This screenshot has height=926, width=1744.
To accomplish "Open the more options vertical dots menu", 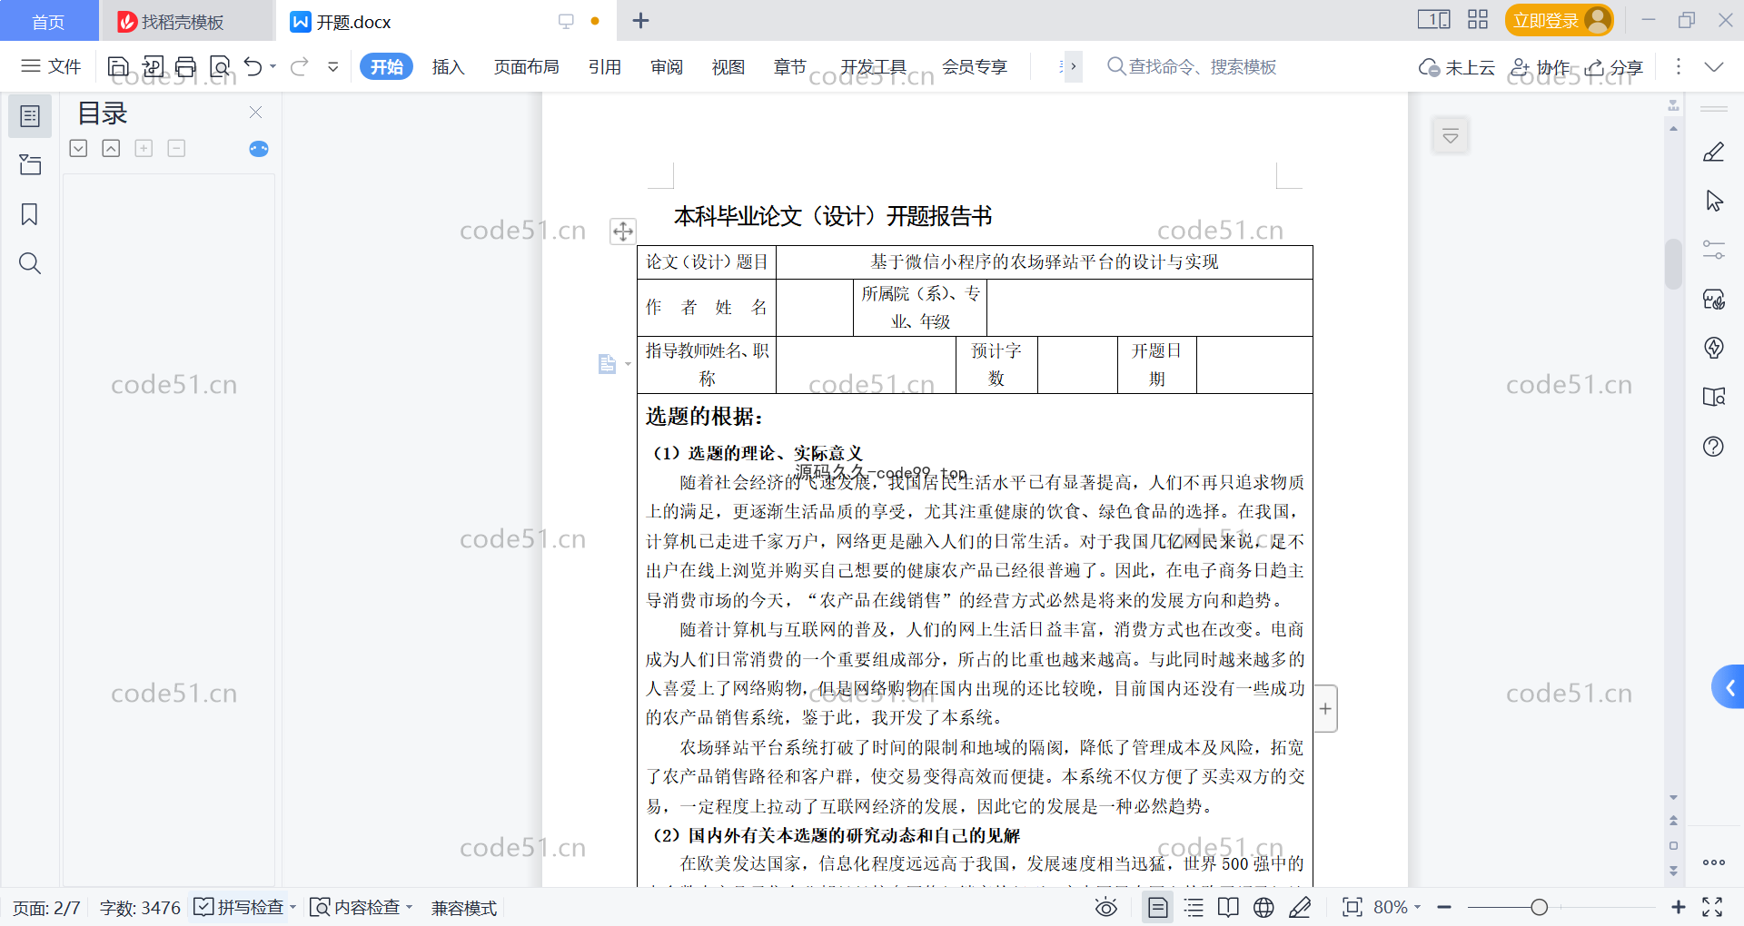I will (x=1679, y=66).
